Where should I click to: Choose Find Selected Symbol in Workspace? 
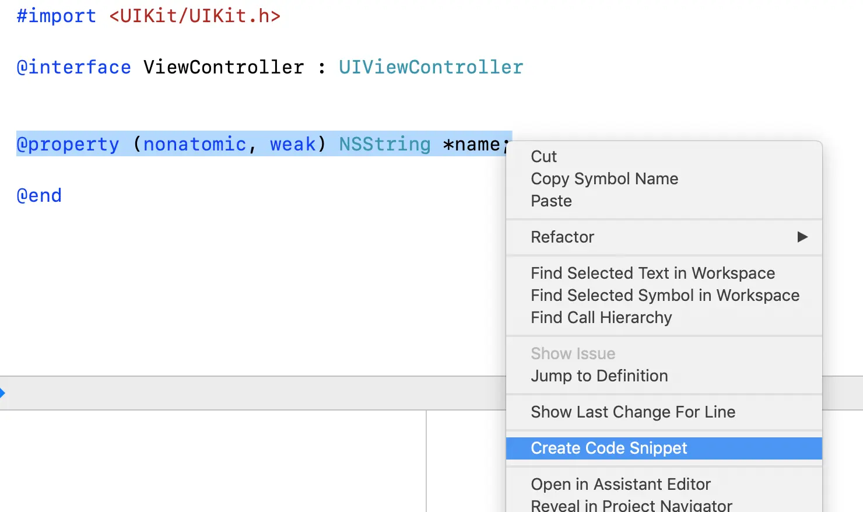(x=665, y=295)
